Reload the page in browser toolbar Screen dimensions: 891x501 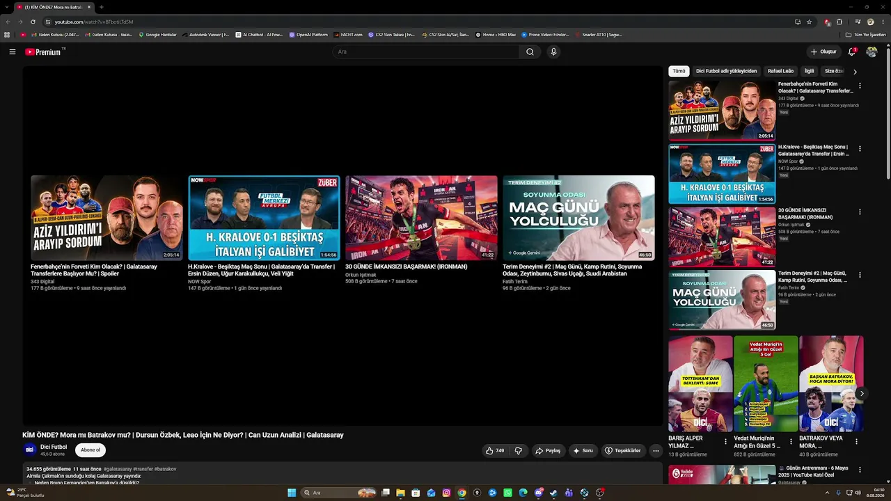(33, 22)
